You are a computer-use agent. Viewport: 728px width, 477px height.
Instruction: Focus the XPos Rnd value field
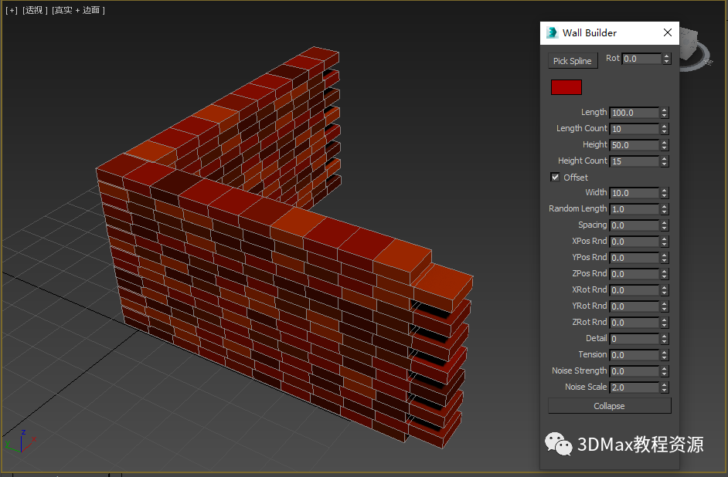click(634, 242)
